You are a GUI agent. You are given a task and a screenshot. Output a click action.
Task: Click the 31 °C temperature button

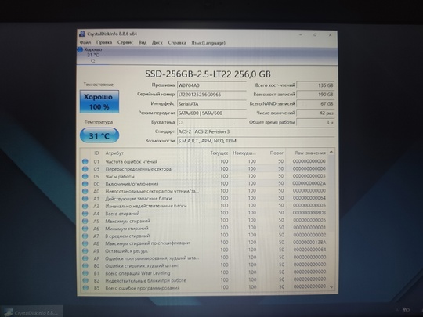click(99, 135)
